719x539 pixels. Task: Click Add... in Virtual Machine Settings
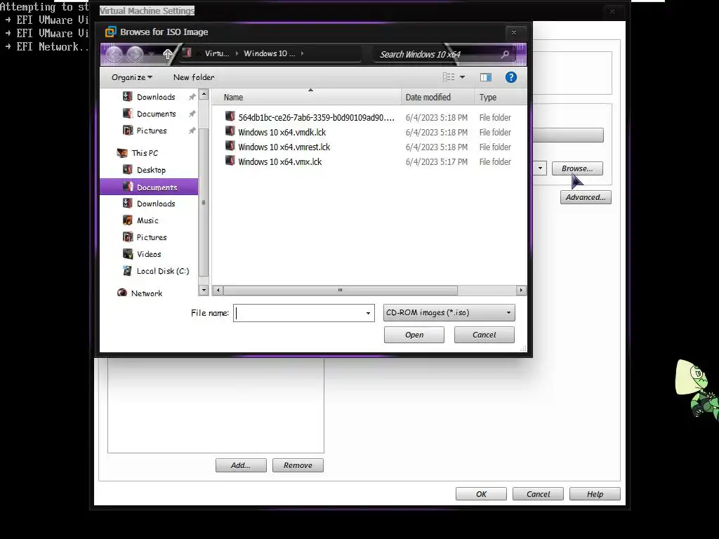pyautogui.click(x=241, y=465)
